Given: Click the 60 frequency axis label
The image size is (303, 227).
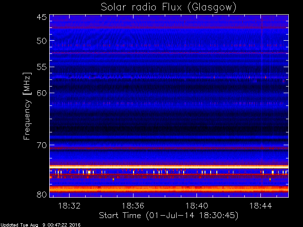Looking at the screenshot, I should coord(42,93).
